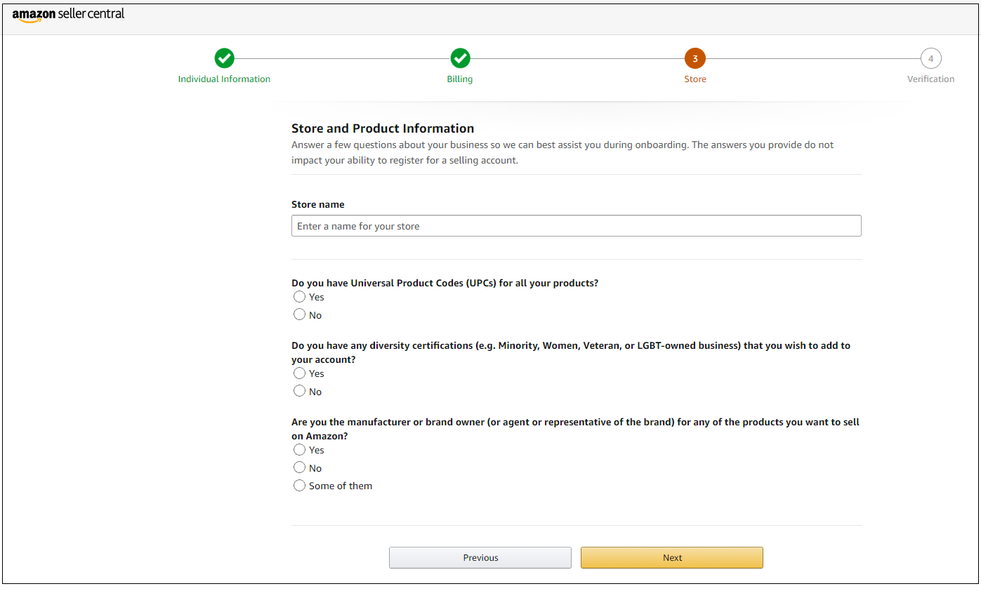
Task: Select Yes for manufacturer or brand owner
Action: pos(300,450)
